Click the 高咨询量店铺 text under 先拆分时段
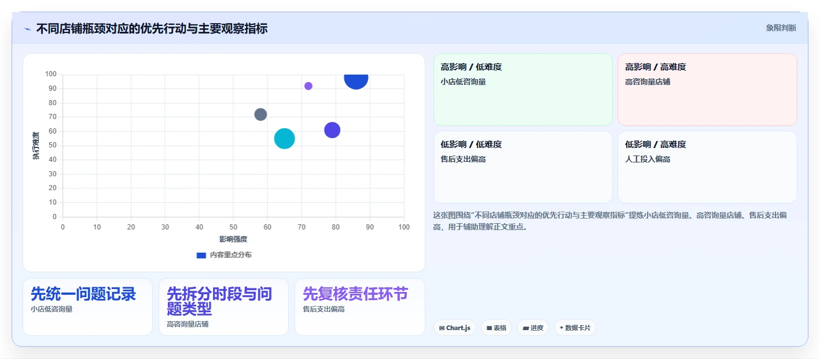 coord(187,324)
